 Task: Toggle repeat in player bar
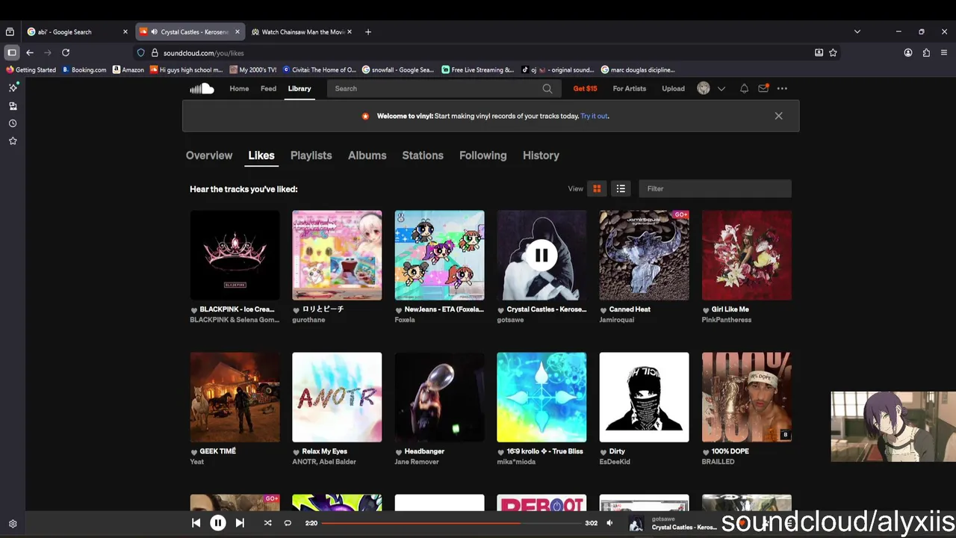coord(288,523)
